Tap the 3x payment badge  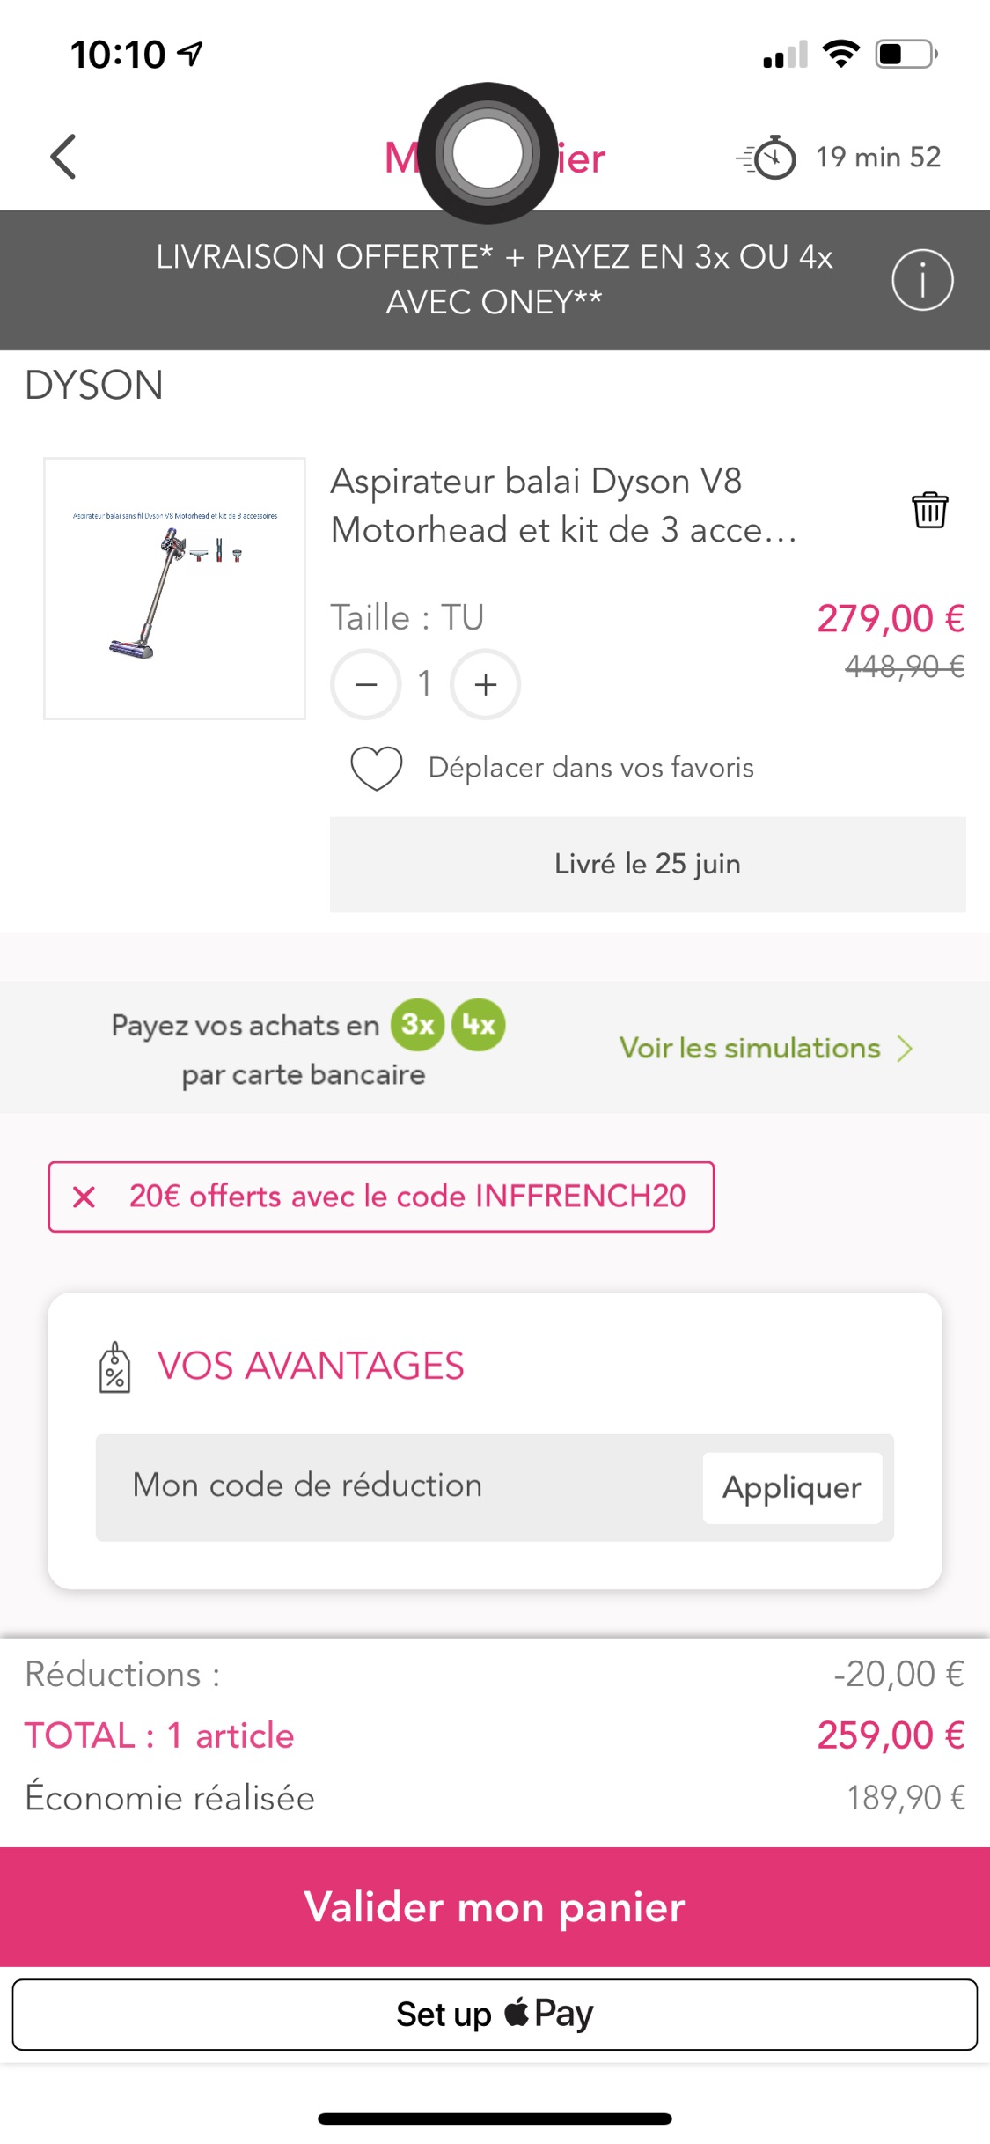point(418,1025)
